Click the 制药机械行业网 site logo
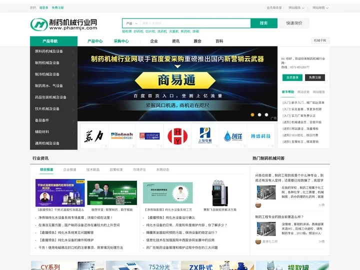360x270 pixels. pyautogui.click(x=64, y=24)
